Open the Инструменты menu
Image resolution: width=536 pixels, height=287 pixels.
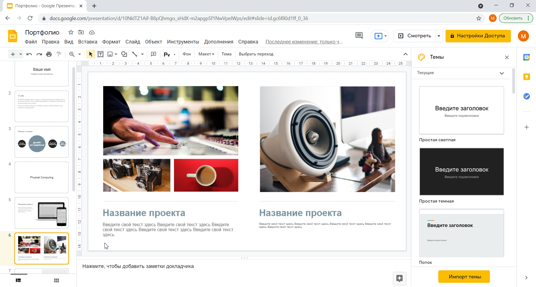183,42
